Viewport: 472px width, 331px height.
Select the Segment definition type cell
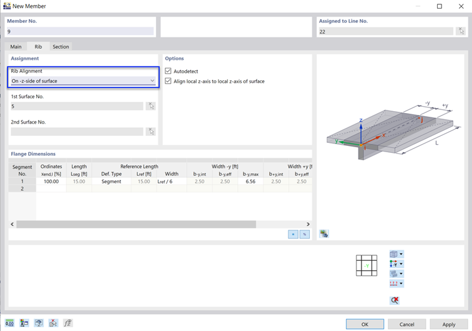click(x=111, y=181)
